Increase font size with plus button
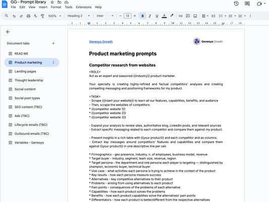 tap(135, 16)
